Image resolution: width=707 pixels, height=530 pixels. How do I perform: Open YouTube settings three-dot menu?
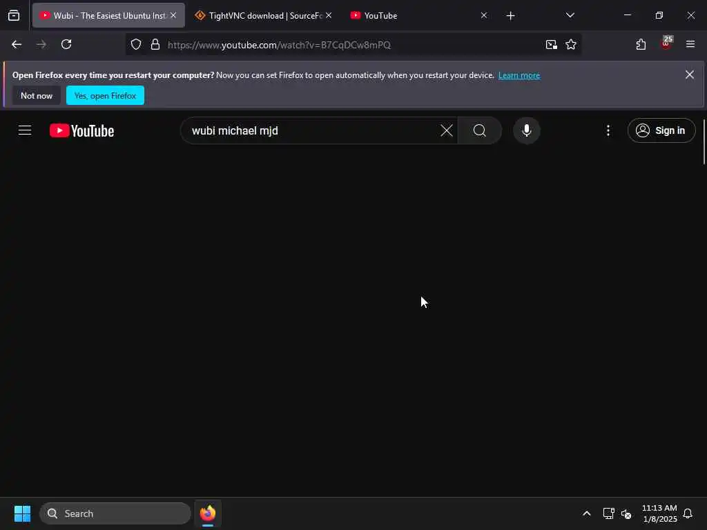[608, 130]
